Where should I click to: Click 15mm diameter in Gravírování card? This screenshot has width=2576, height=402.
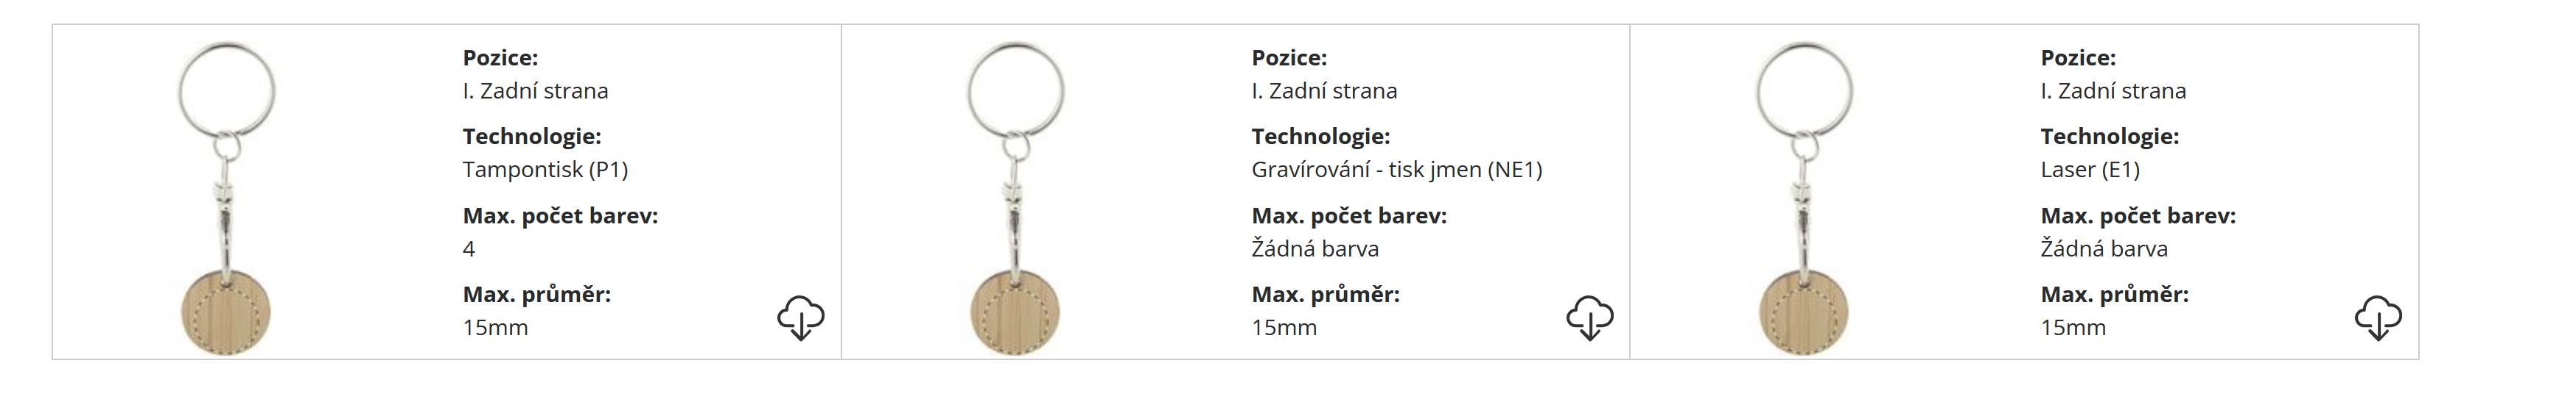point(1284,327)
